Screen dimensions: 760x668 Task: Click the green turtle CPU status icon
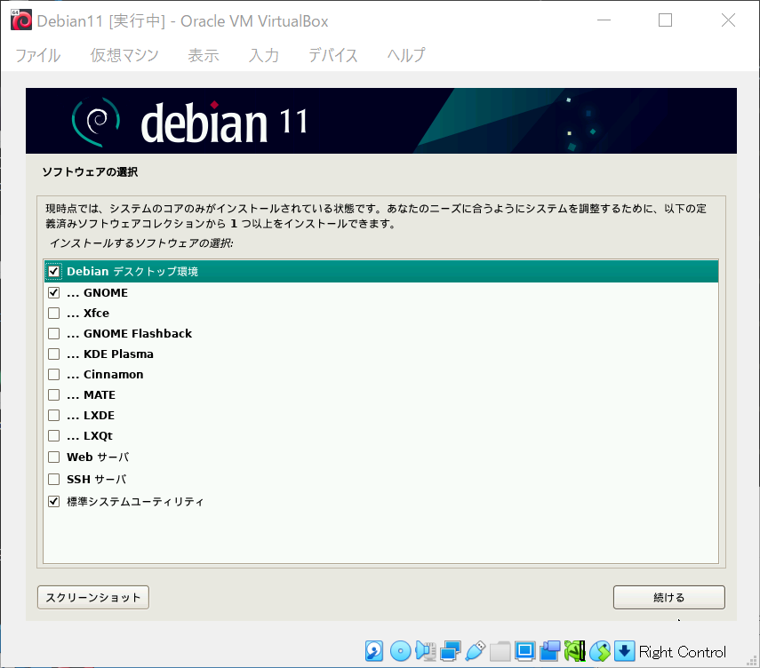(575, 651)
